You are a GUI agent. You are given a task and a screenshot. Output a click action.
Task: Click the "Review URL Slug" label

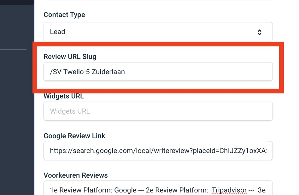click(x=70, y=57)
